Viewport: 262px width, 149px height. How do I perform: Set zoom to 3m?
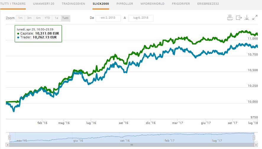coord(29,18)
